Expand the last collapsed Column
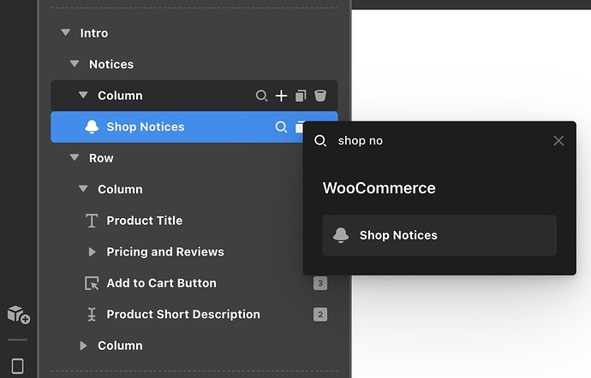This screenshot has height=378, width=591. (83, 346)
